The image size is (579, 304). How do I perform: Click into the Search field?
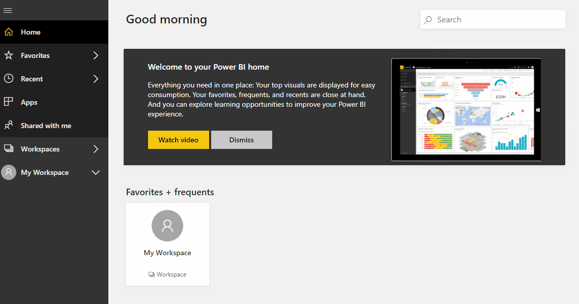pyautogui.click(x=493, y=19)
